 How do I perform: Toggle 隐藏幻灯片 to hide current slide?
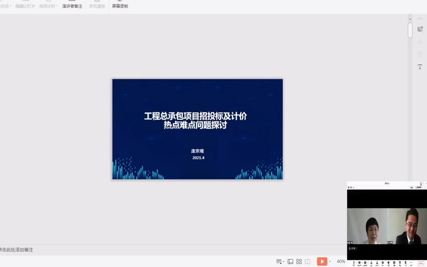click(26, 6)
